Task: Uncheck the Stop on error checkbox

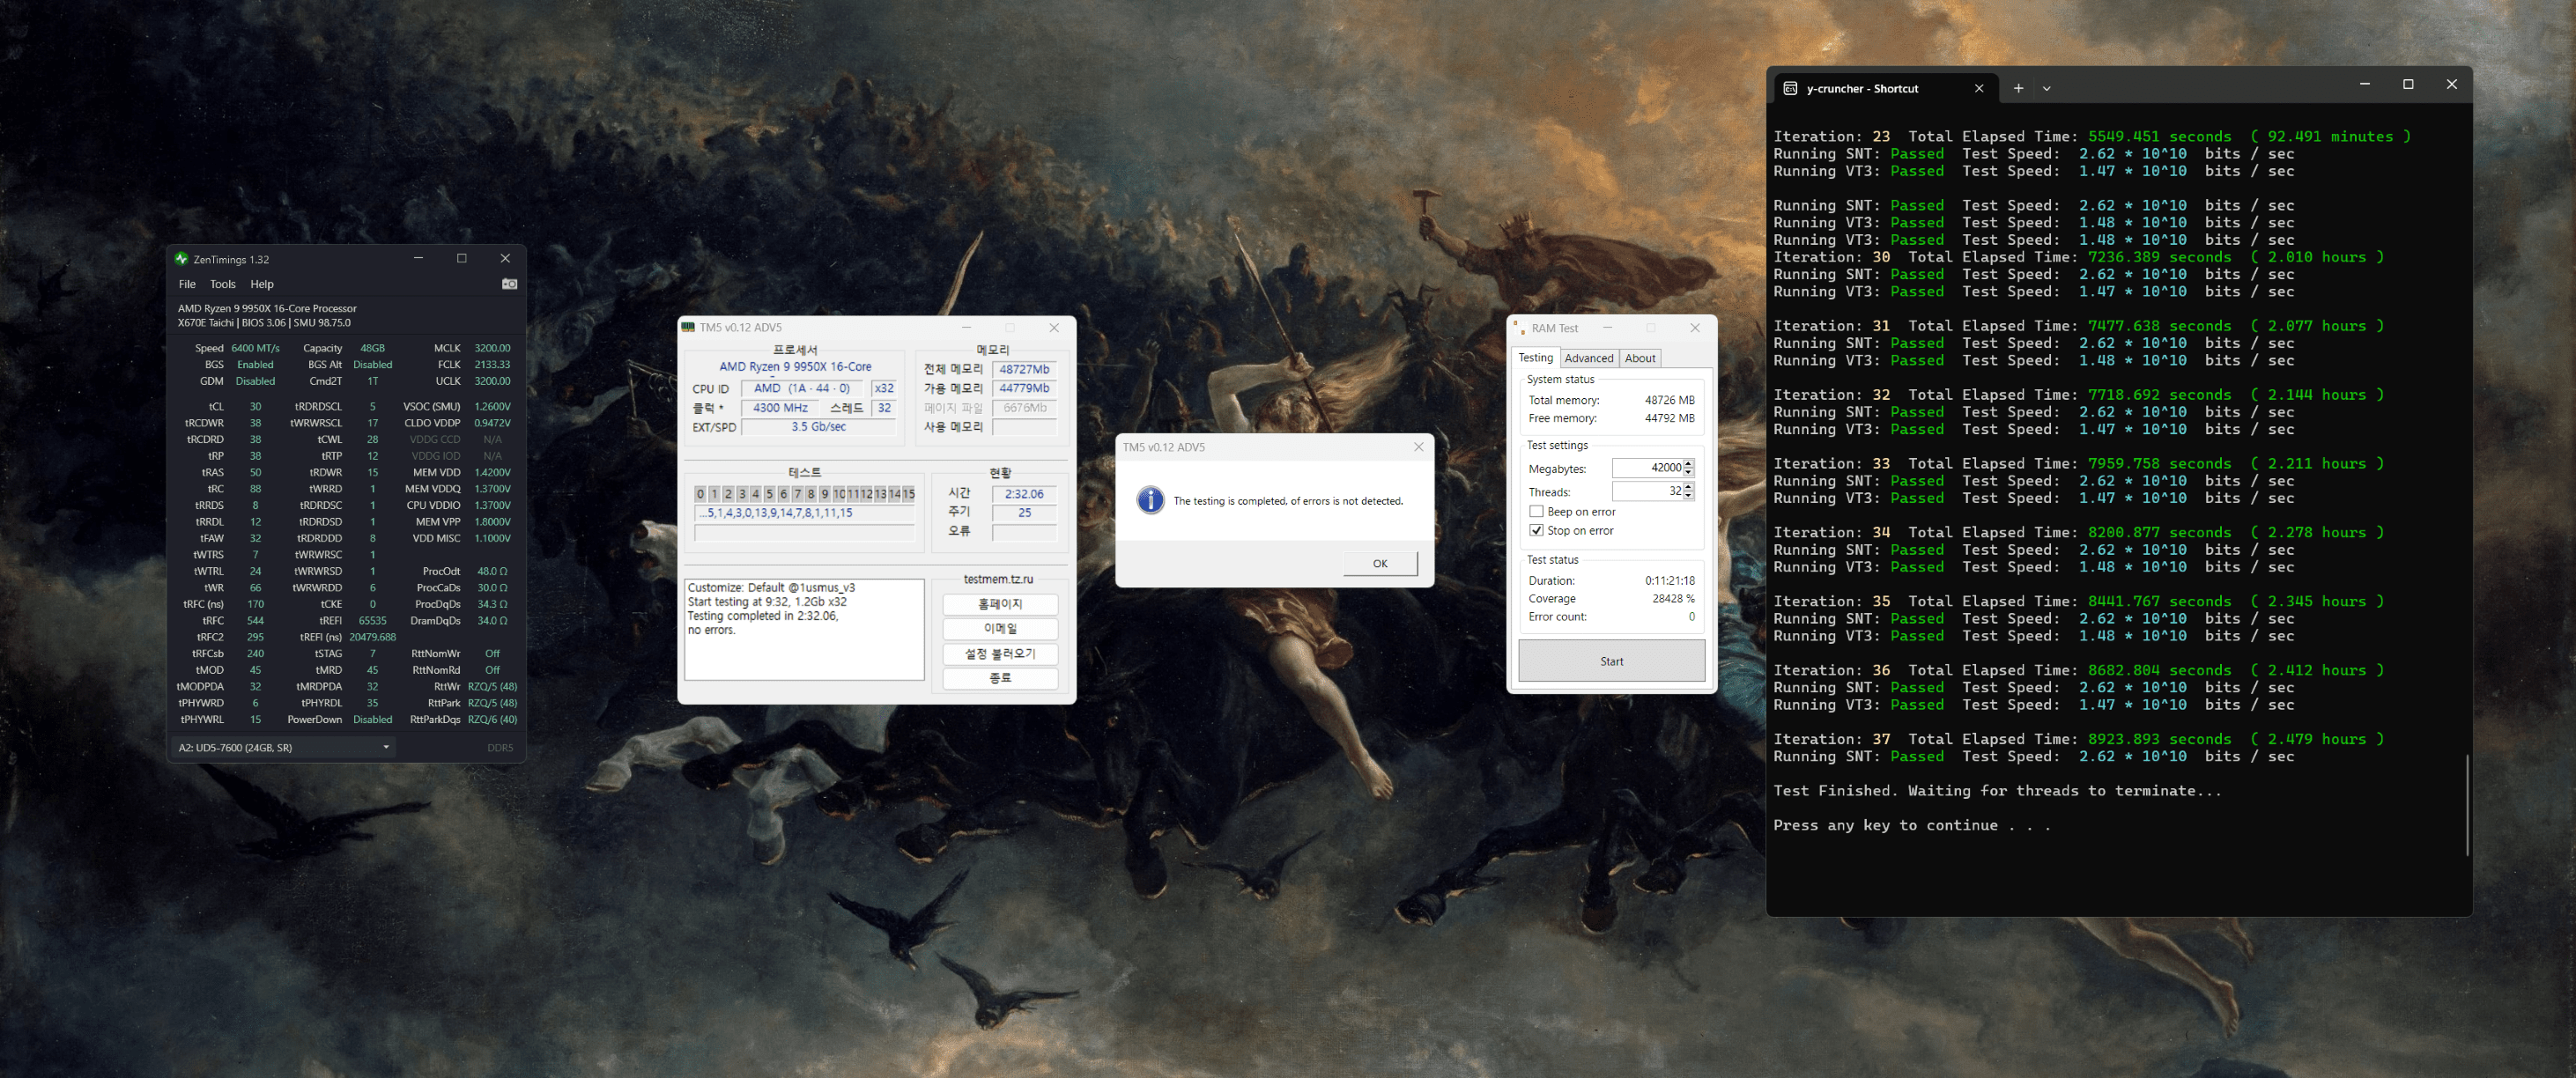Action: (x=1536, y=531)
